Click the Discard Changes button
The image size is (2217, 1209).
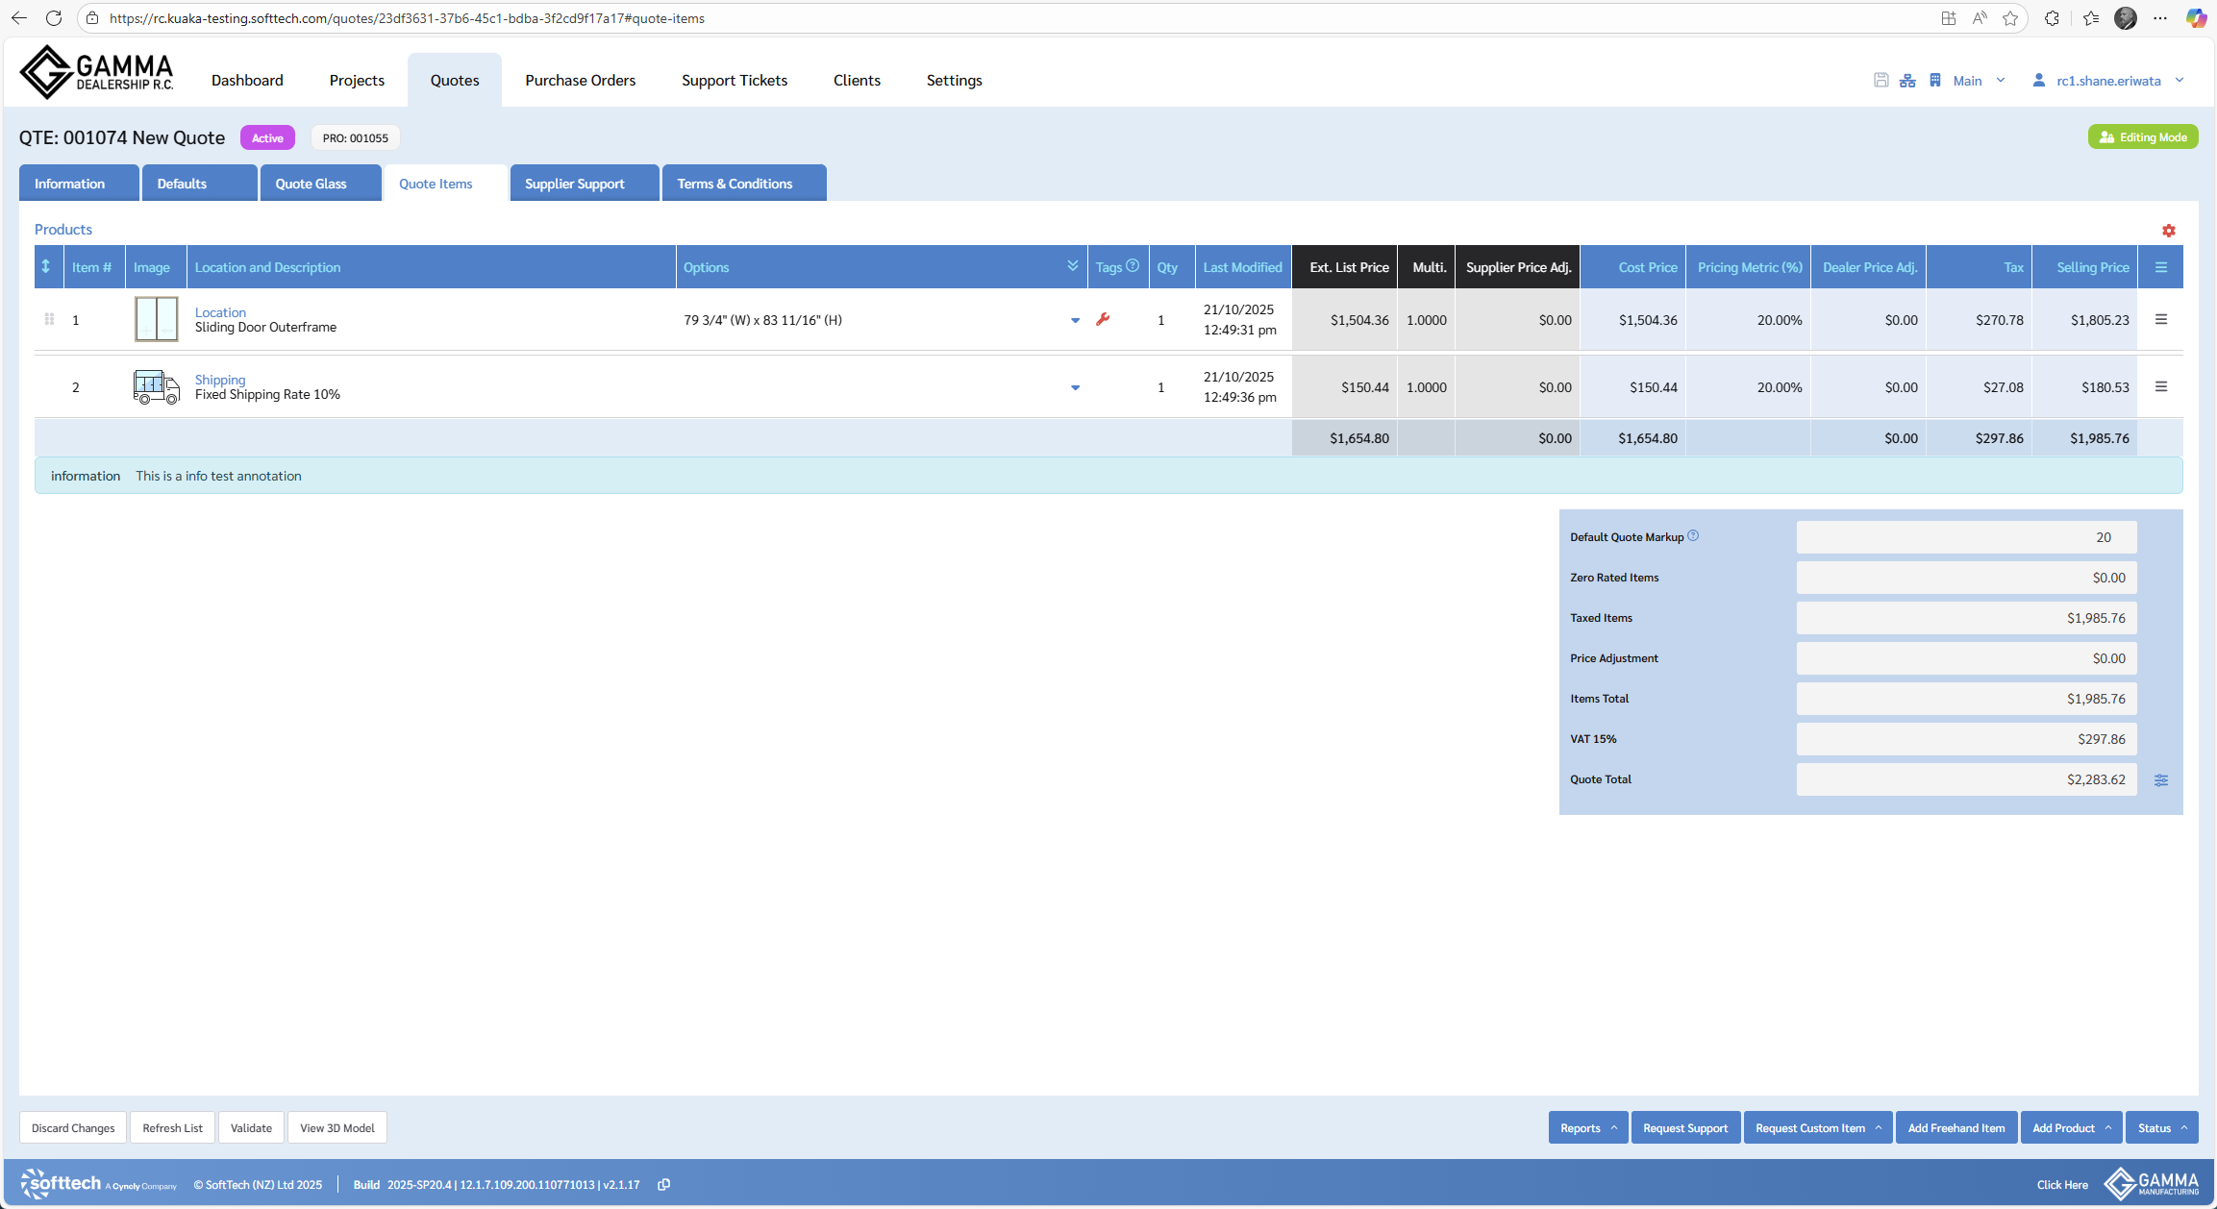coord(73,1127)
